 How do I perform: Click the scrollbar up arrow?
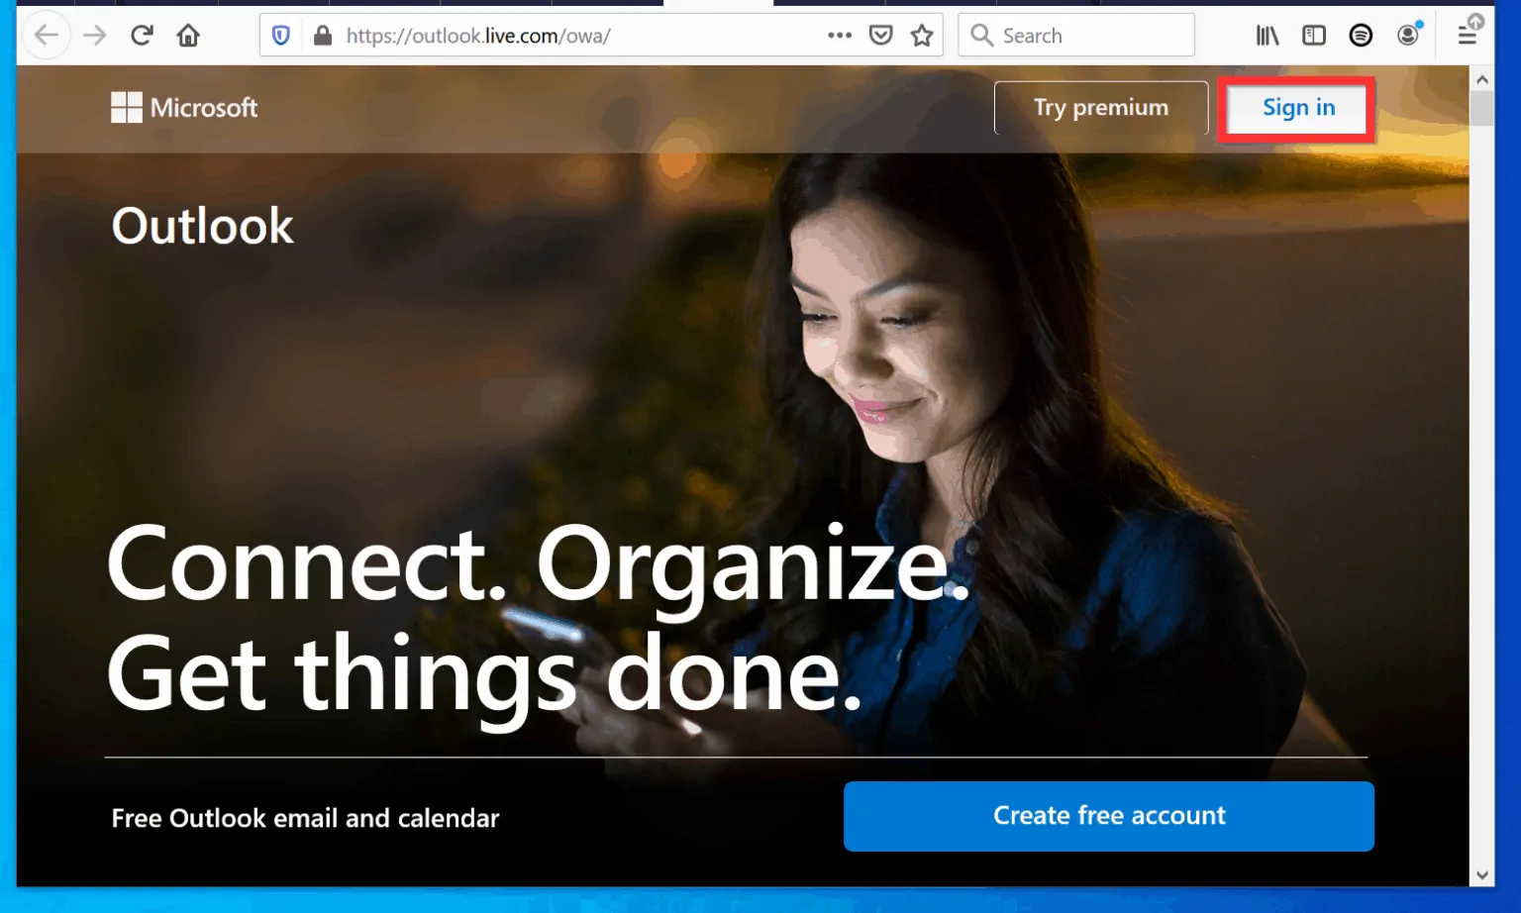[1482, 79]
